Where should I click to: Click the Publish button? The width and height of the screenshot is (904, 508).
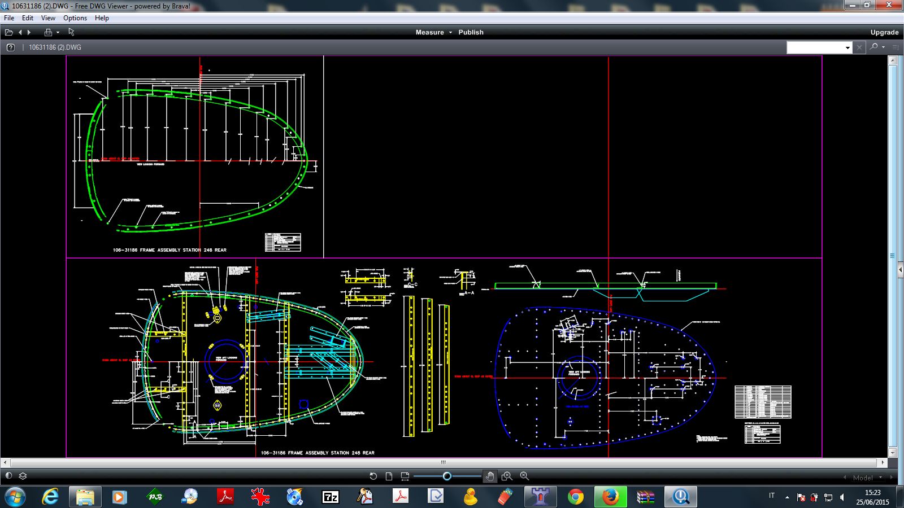coord(471,32)
